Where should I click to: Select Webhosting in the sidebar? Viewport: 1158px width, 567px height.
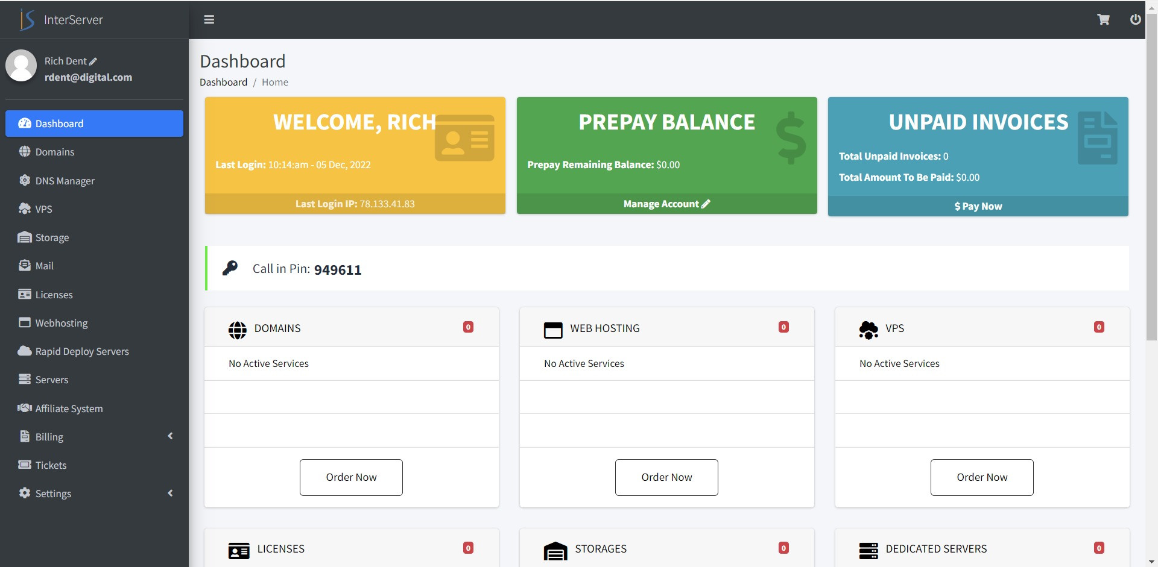click(x=94, y=322)
